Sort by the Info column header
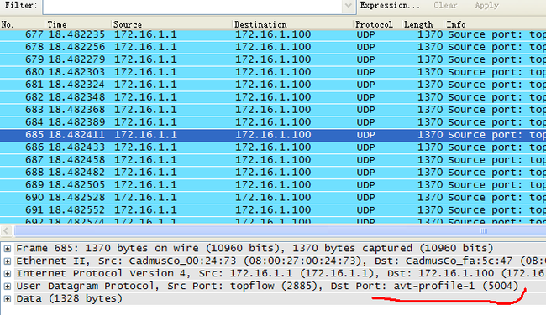The image size is (546, 315). [495, 24]
